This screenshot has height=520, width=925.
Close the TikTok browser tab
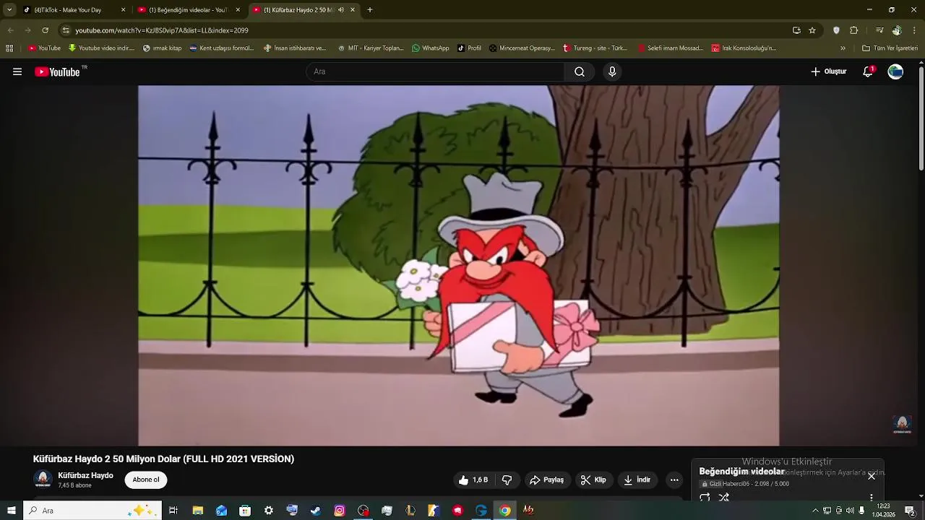(123, 10)
